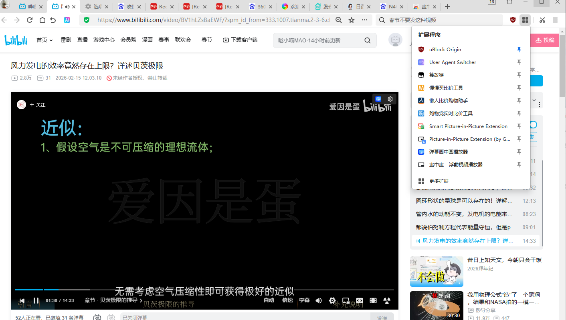Viewport: 566px width, 320px height.
Task: Open the 倍速 playback speed menu
Action: point(287,300)
